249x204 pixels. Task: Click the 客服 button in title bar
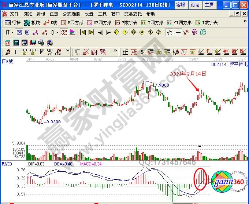tap(180, 5)
